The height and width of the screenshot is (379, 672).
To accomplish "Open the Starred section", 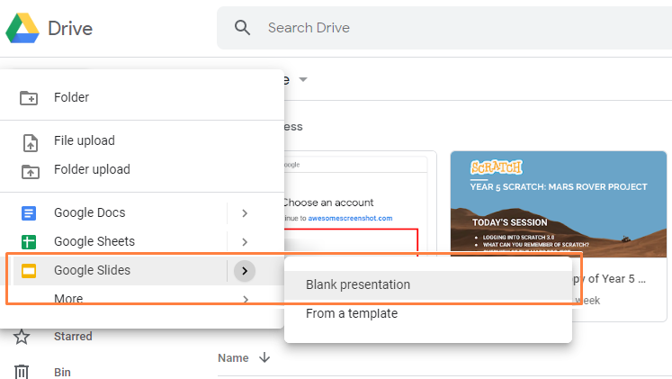I will [73, 336].
